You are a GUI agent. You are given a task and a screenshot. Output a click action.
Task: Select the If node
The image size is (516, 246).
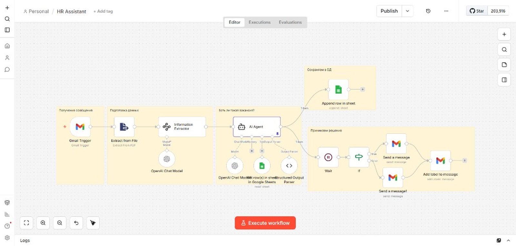point(359,157)
